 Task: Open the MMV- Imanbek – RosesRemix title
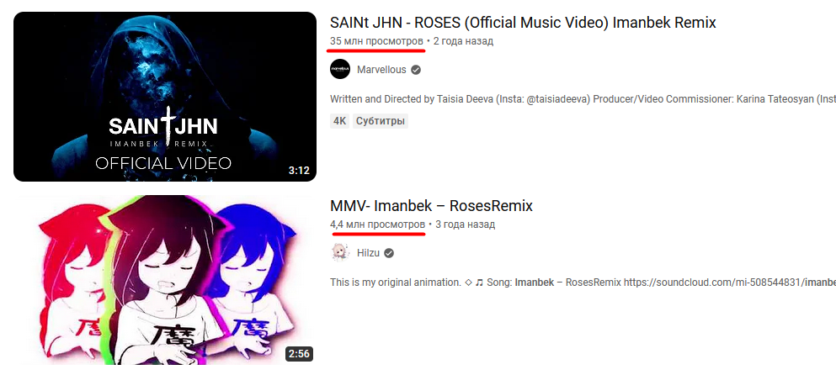pyautogui.click(x=431, y=206)
